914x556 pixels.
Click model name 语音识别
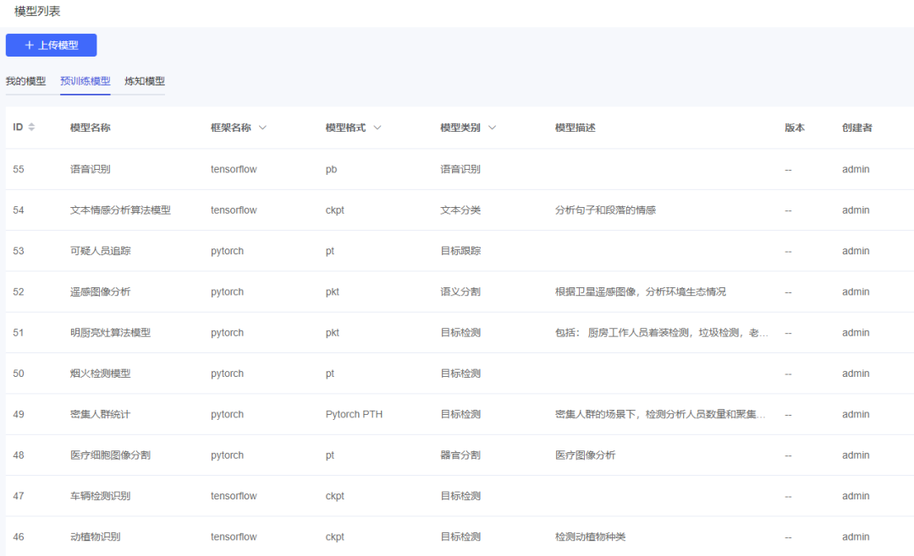(90, 169)
